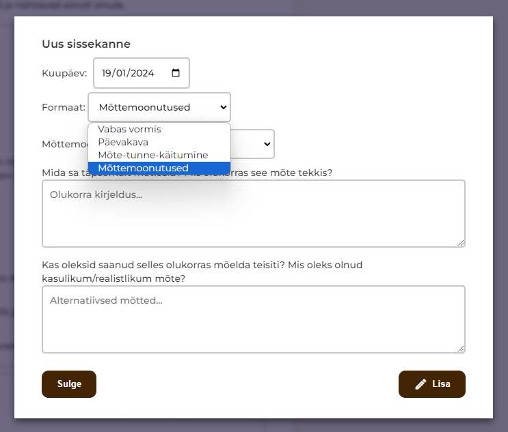The width and height of the screenshot is (508, 432).
Task: Choose the Vabas vormis option
Action: tap(129, 129)
